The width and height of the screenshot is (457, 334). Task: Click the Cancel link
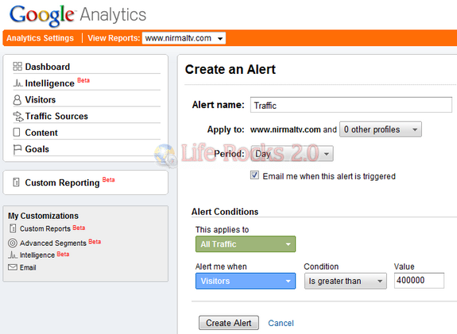(281, 323)
